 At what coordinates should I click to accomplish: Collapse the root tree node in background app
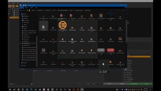[x=11, y=9]
